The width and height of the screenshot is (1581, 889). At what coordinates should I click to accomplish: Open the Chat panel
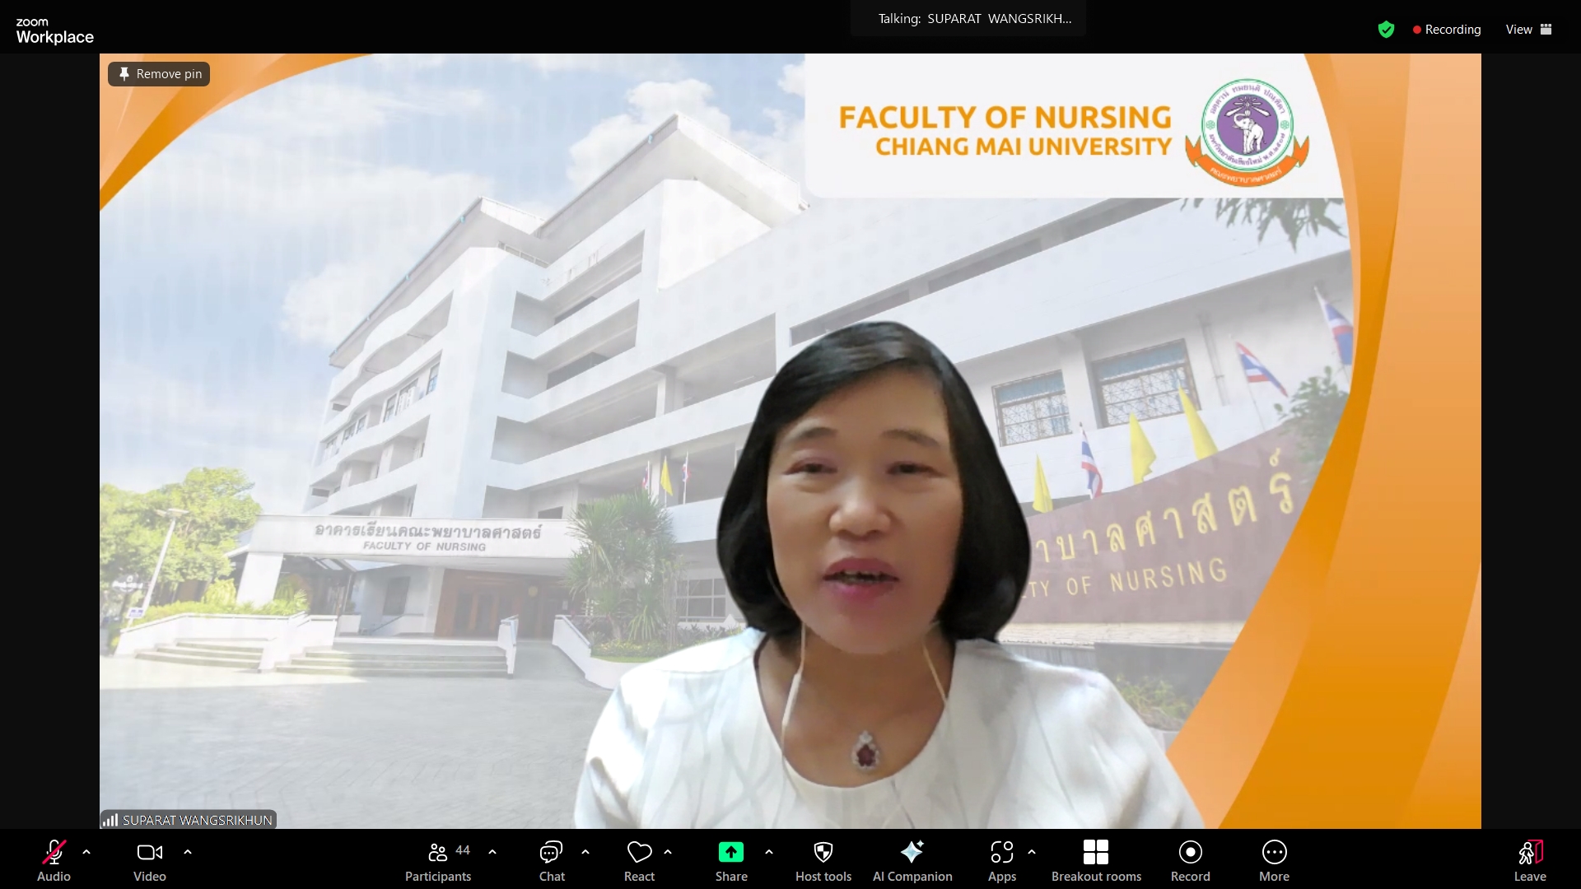coord(552,860)
